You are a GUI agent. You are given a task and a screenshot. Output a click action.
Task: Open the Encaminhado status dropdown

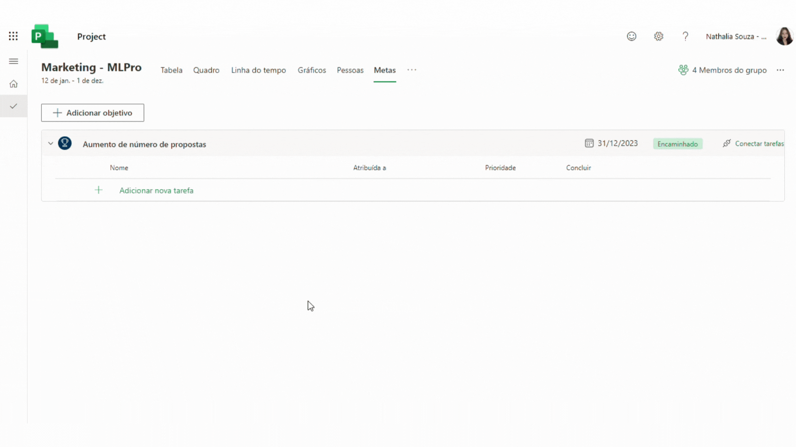(x=677, y=144)
